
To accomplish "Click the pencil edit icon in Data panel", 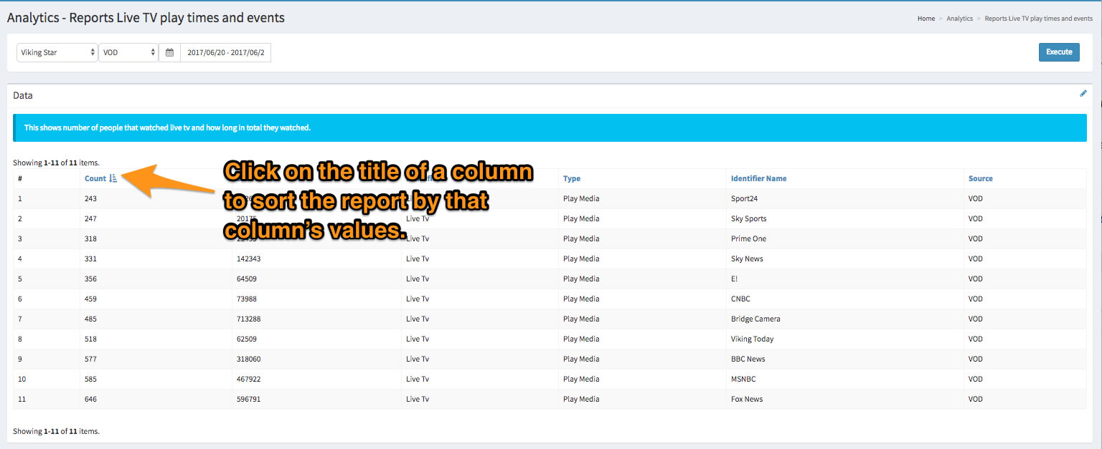I will tap(1083, 94).
